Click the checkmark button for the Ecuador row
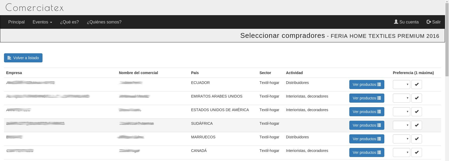 [416, 84]
